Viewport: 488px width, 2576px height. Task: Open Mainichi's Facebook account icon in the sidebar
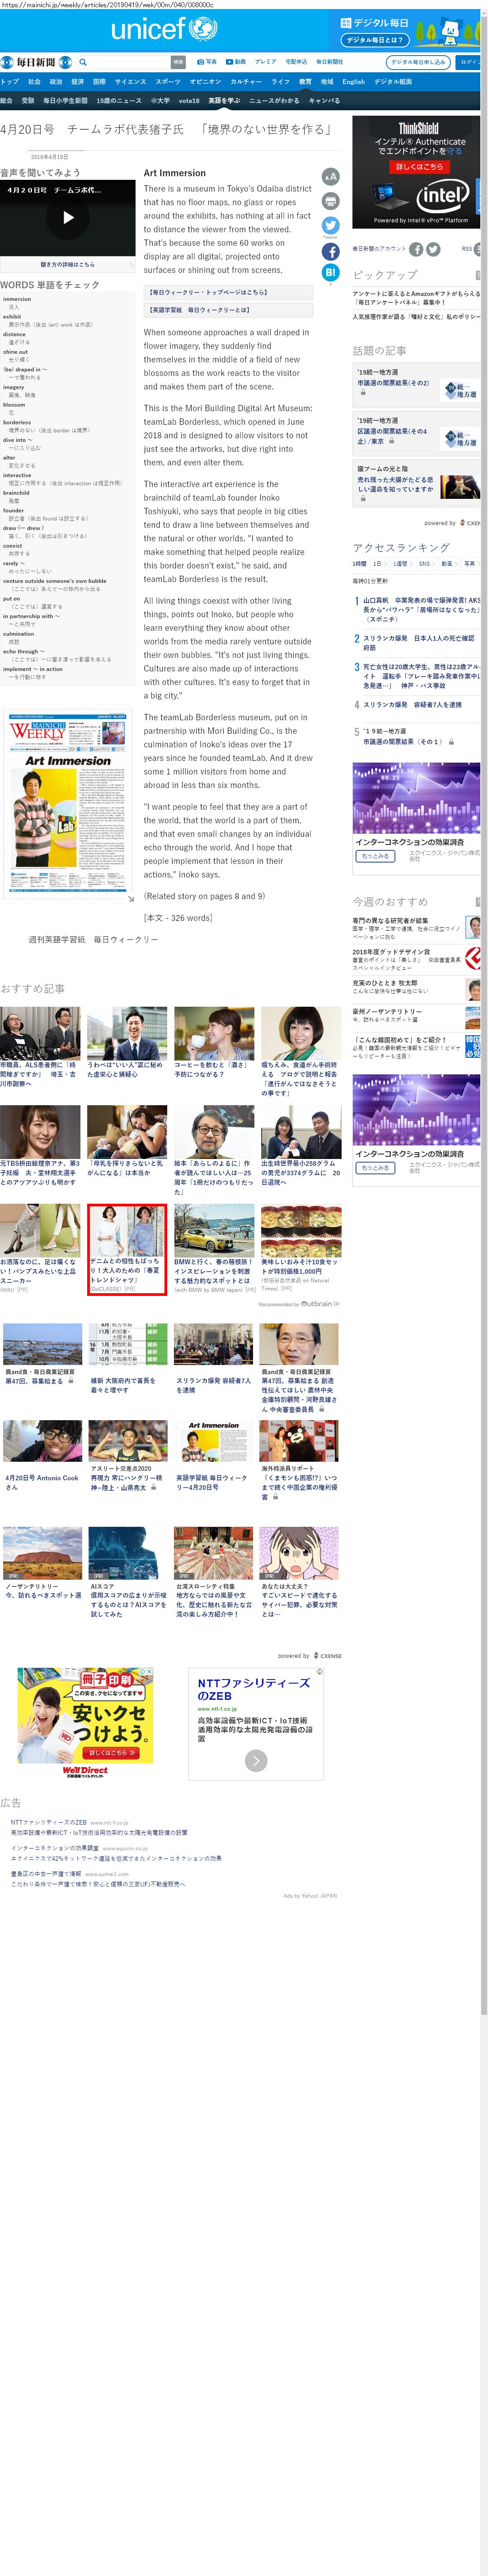[x=416, y=249]
